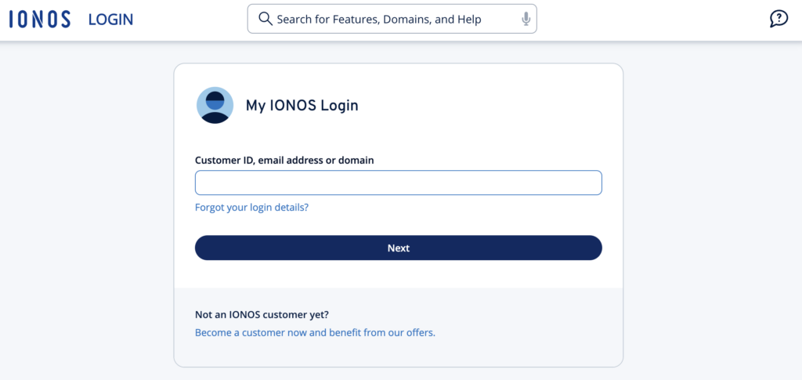Click the My IONOS Login heading
Viewport: 802px width, 380px height.
pyautogui.click(x=302, y=106)
